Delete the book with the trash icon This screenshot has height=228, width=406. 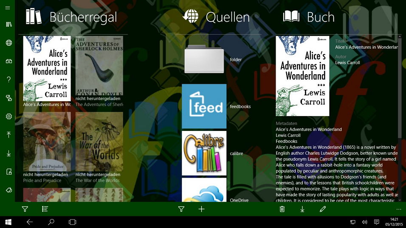click(282, 209)
